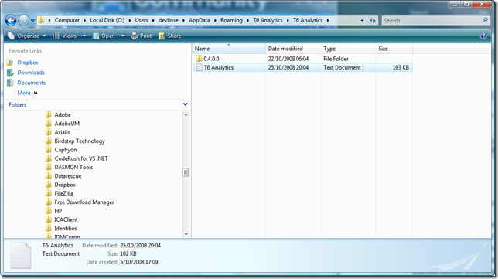The width and height of the screenshot is (498, 279).
Task: Click the Print toolbar button
Action: [x=142, y=36]
